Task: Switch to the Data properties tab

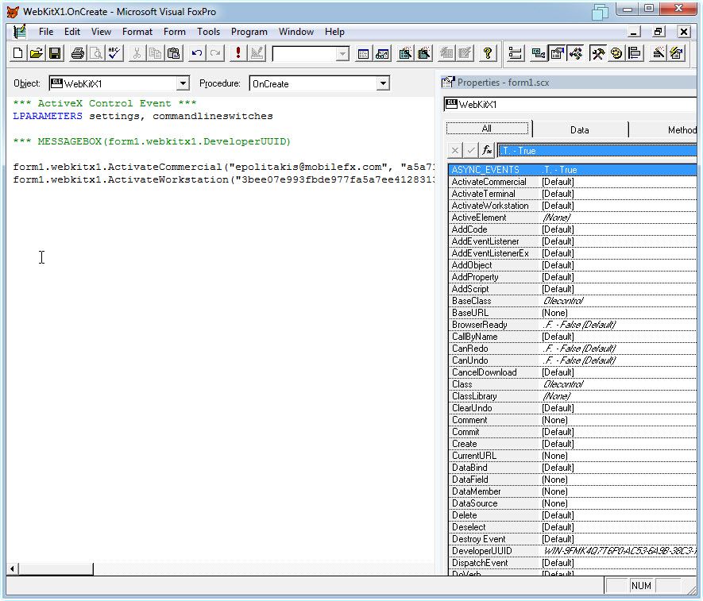Action: pyautogui.click(x=579, y=130)
